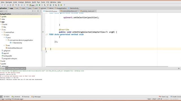Close the MainActivity.java tab
Viewport: 181px width, 101px height.
tap(58, 11)
